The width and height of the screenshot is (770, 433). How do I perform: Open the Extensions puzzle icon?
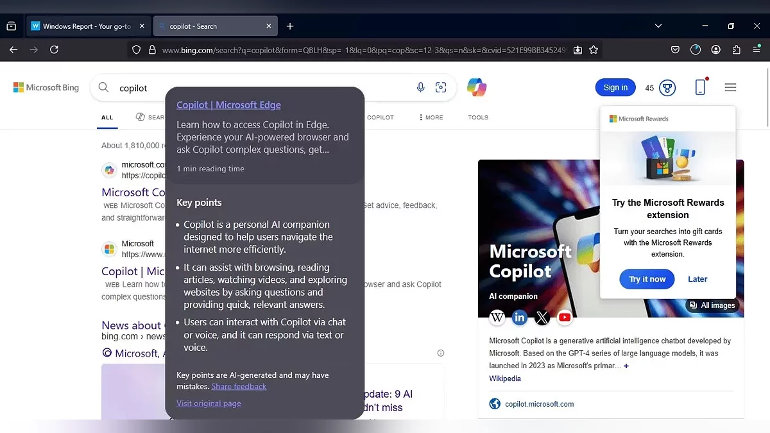[736, 49]
